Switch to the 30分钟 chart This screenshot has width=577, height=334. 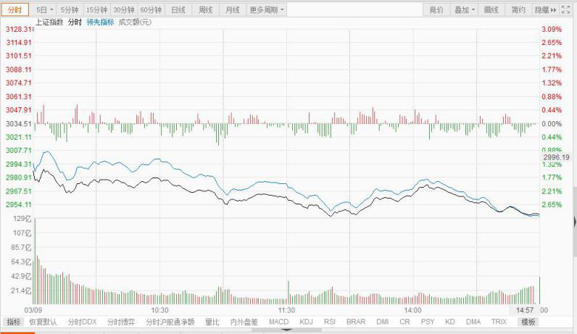tap(124, 10)
